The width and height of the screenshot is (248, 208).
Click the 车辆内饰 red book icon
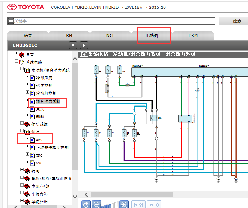tap(27, 194)
